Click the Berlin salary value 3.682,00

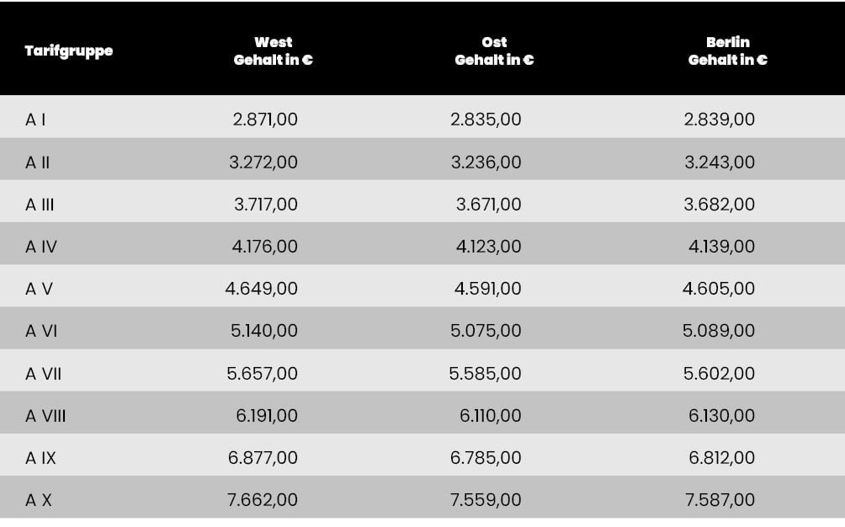[x=720, y=205]
